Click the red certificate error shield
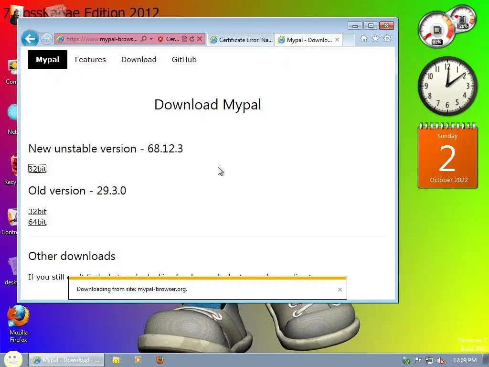 click(x=160, y=39)
